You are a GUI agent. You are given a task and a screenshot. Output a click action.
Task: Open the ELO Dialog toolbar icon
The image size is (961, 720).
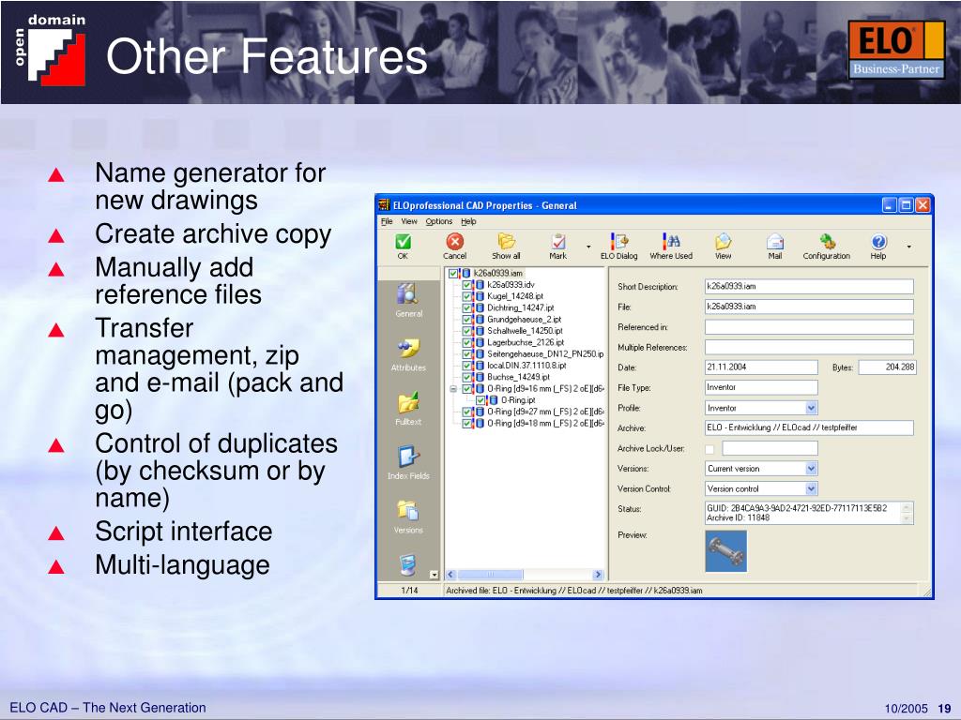click(x=619, y=241)
